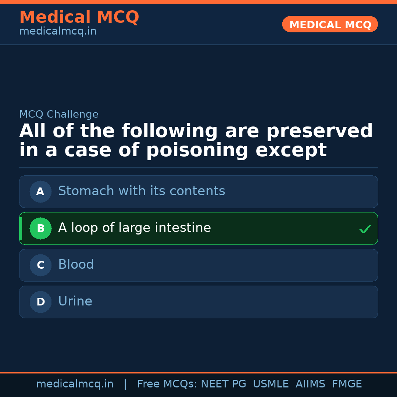The height and width of the screenshot is (397, 397).
Task: Select answer option D Urine
Action: click(x=198, y=302)
